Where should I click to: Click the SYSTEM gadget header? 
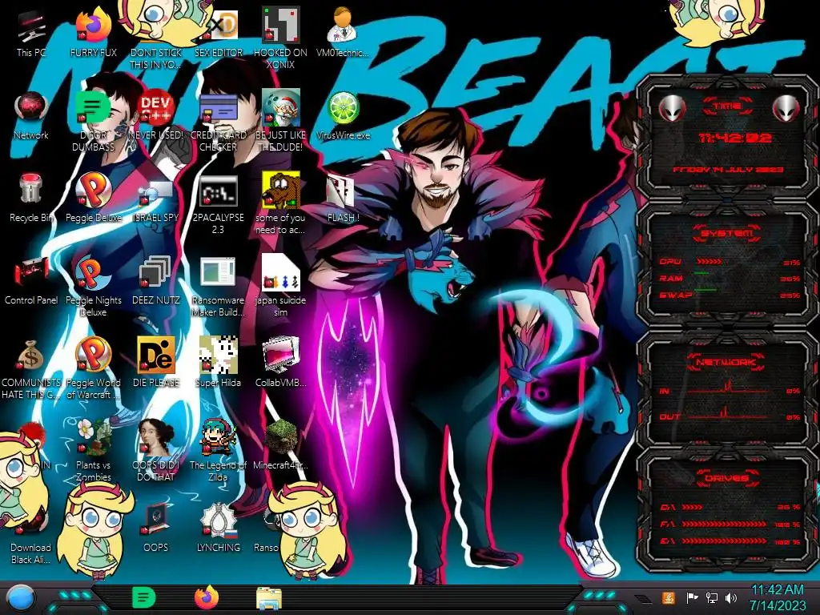[x=727, y=233]
